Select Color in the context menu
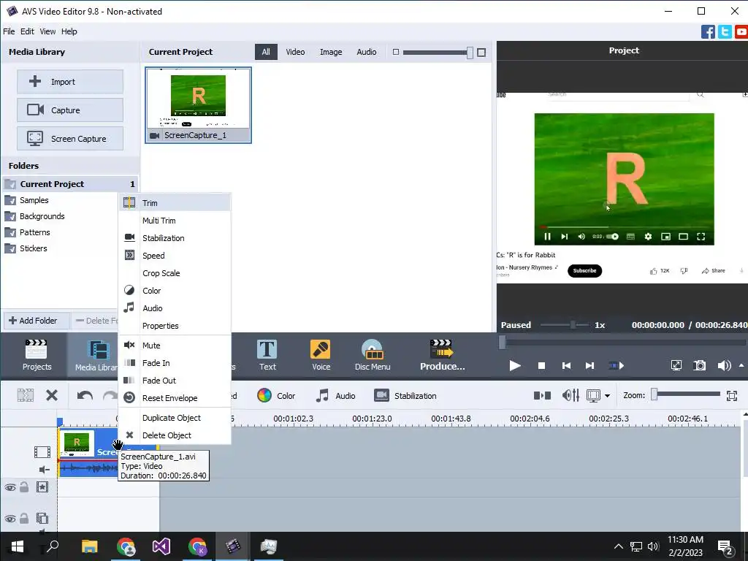This screenshot has width=748, height=561. 175,291
